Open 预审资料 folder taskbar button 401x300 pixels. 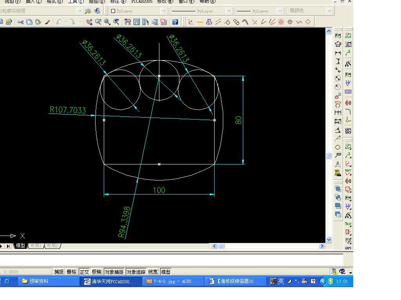(x=49, y=281)
